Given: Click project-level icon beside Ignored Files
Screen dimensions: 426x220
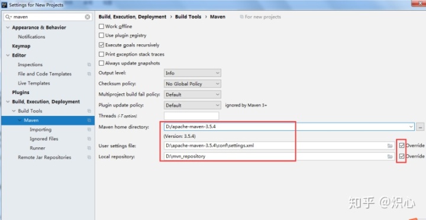Looking at the screenshot, I should point(89,139).
